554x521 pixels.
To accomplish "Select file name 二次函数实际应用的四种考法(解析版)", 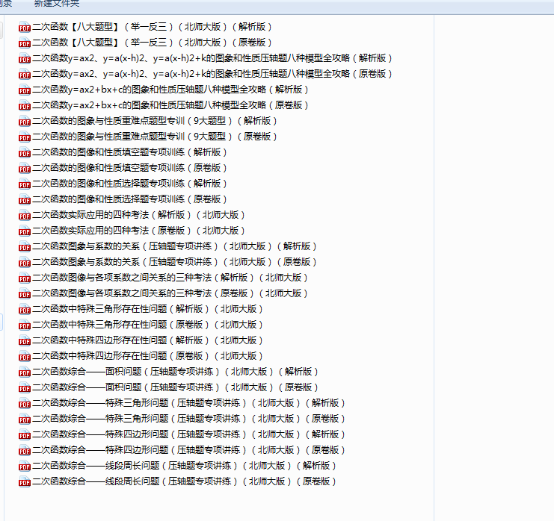I will [139, 215].
